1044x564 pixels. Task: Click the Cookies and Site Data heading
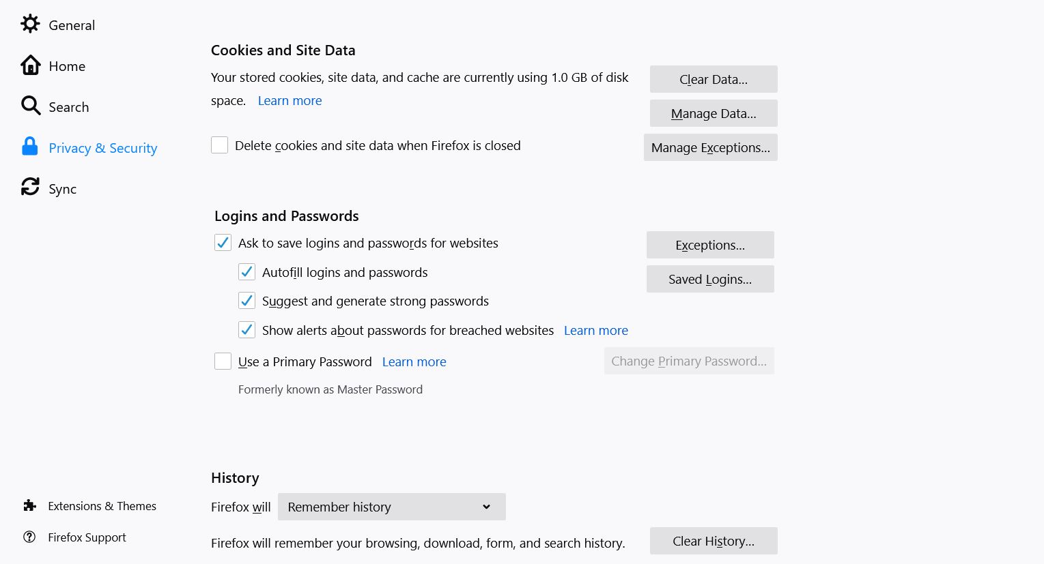coord(283,50)
